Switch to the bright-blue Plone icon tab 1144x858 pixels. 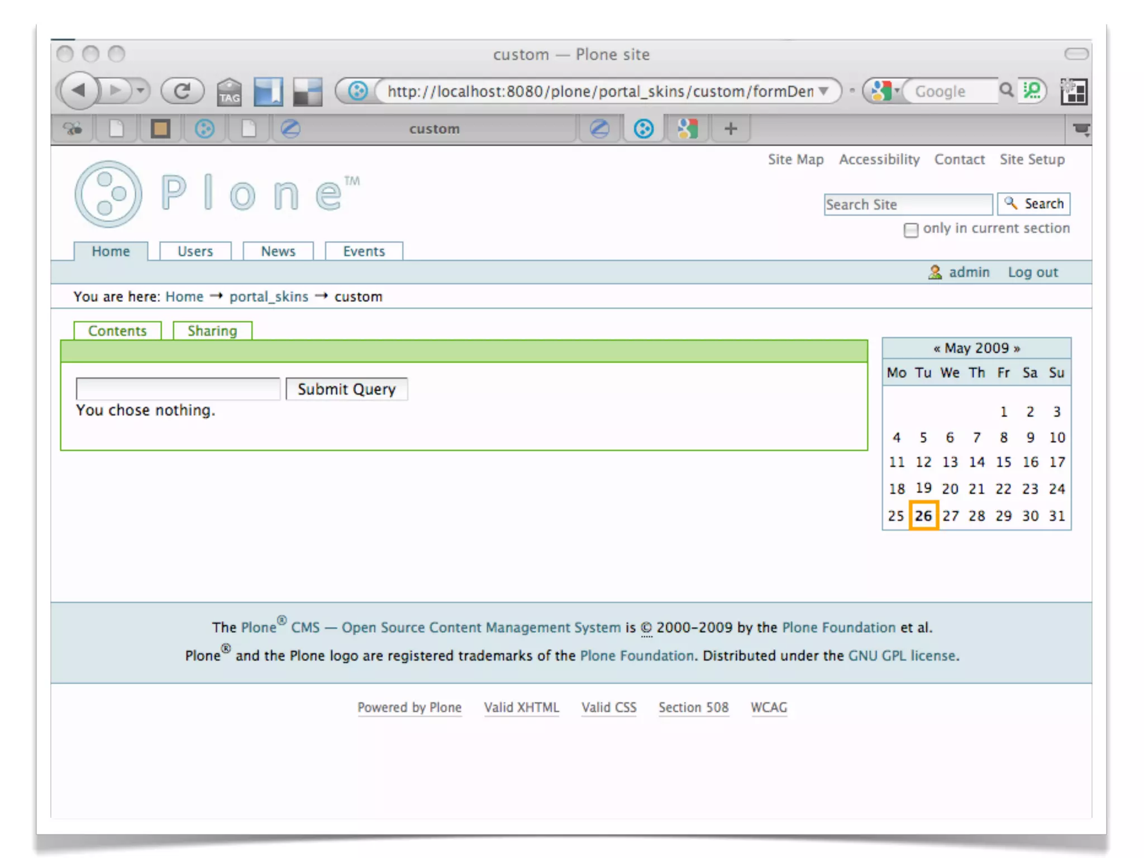643,129
